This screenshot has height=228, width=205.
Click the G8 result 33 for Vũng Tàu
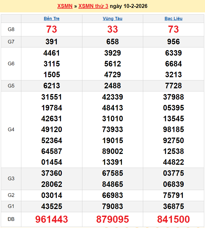pyautogui.click(x=112, y=29)
